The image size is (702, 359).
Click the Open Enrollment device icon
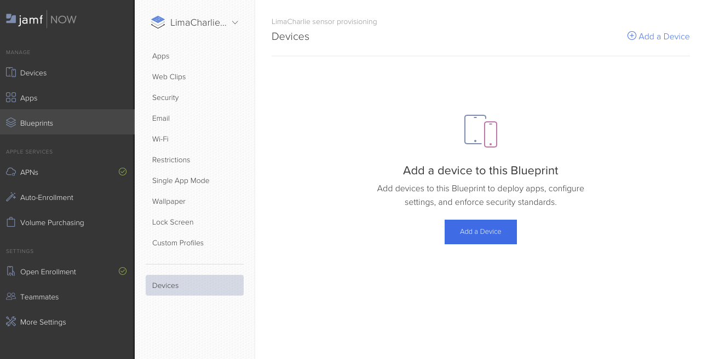pos(11,272)
